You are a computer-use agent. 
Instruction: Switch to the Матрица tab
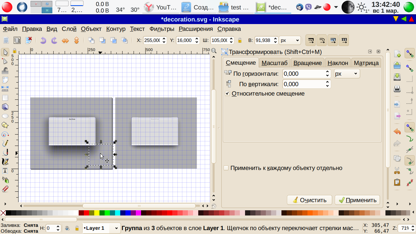pos(366,63)
